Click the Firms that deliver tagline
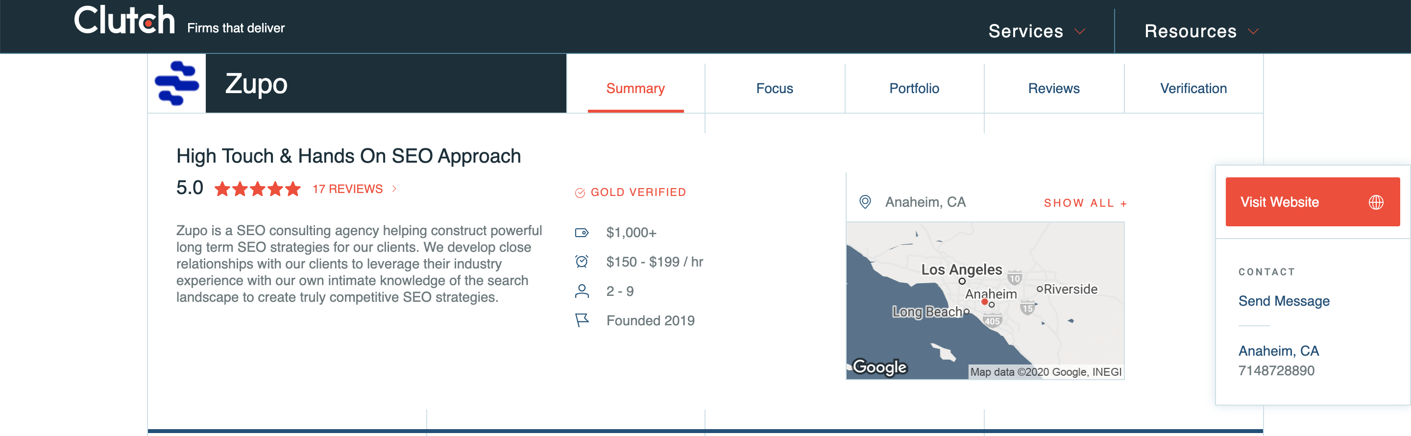 [x=236, y=28]
